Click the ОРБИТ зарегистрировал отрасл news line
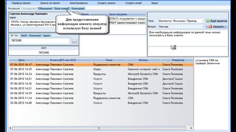 coord(127,23)
